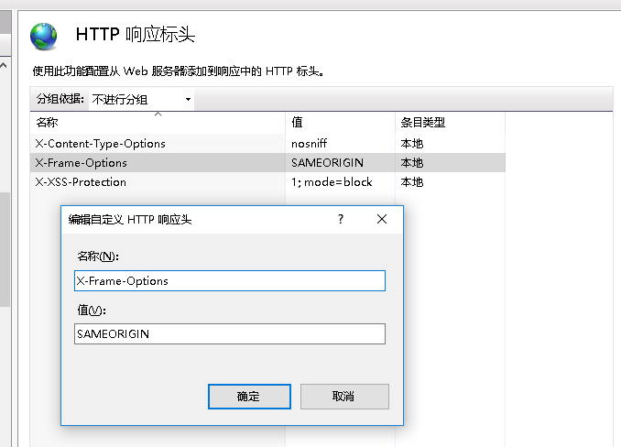Click the "1; mode=block" value cell
This screenshot has width=621, height=447.
click(x=332, y=182)
